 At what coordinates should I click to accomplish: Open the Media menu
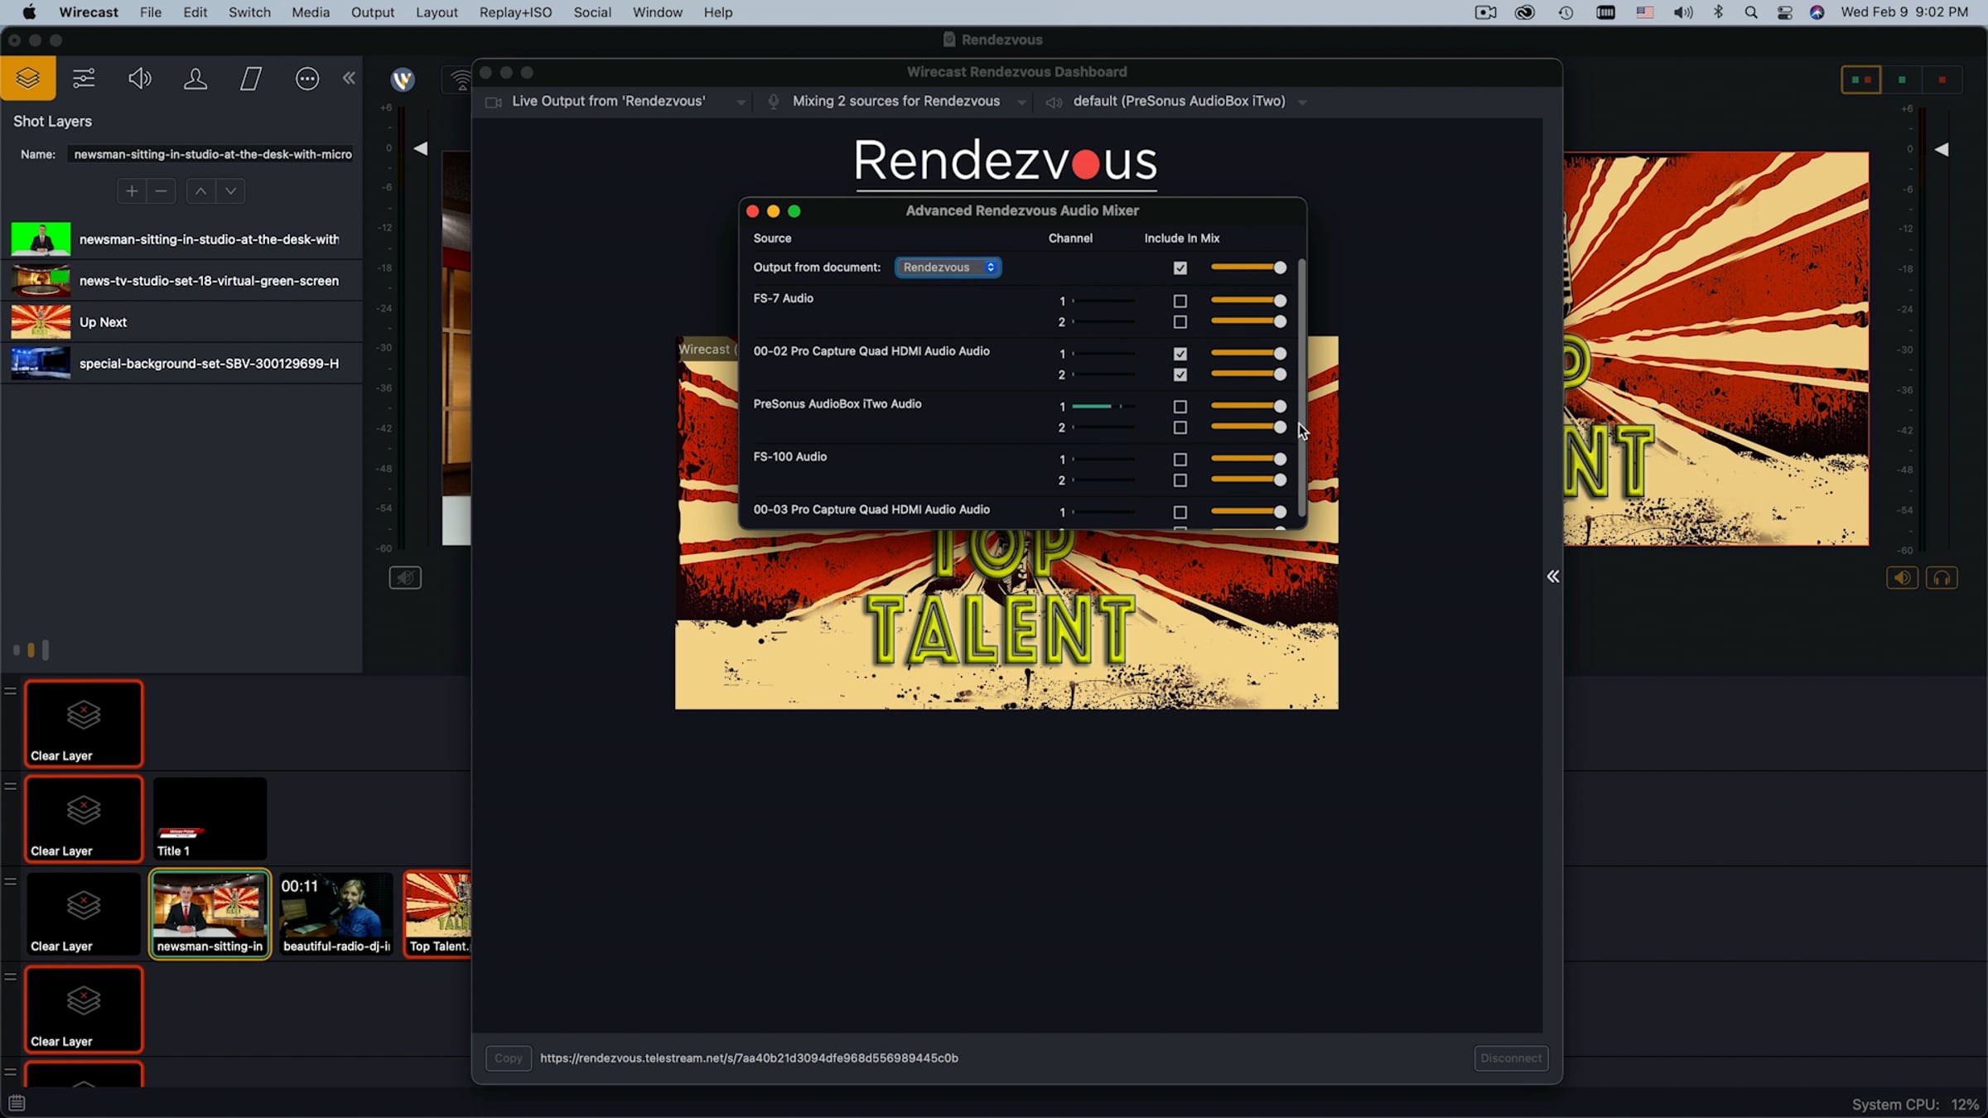pos(311,12)
